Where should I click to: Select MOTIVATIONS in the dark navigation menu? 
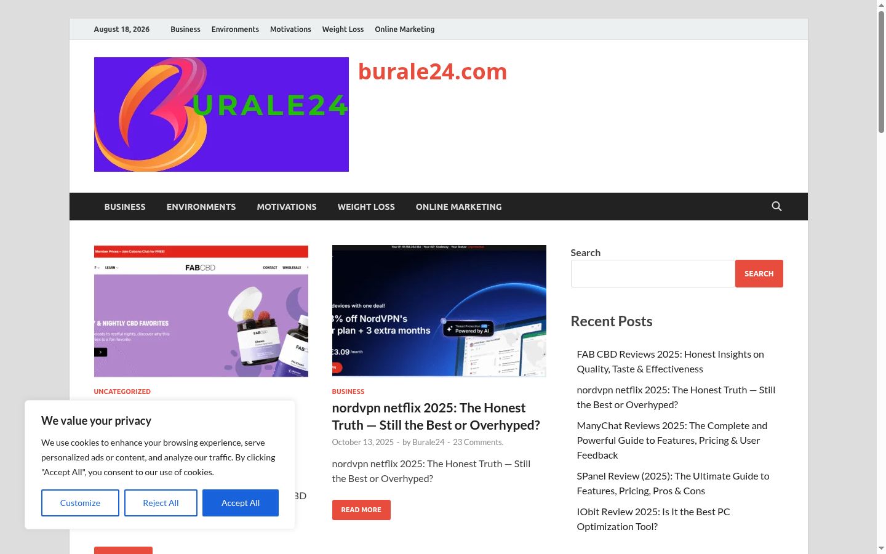click(x=287, y=207)
